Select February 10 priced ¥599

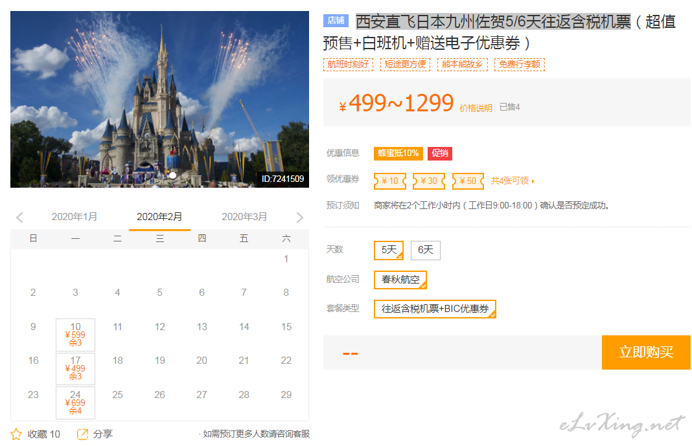(x=75, y=335)
